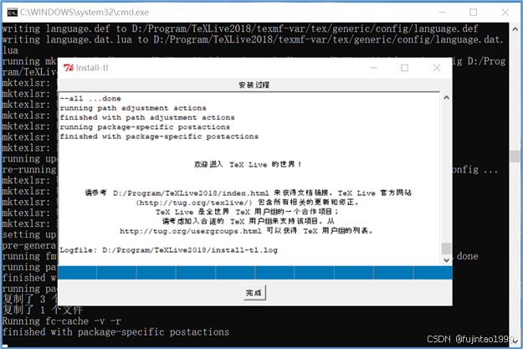This screenshot has width=523, height=349.
Task: Maximize the cmd.exe window
Action: click(473, 13)
